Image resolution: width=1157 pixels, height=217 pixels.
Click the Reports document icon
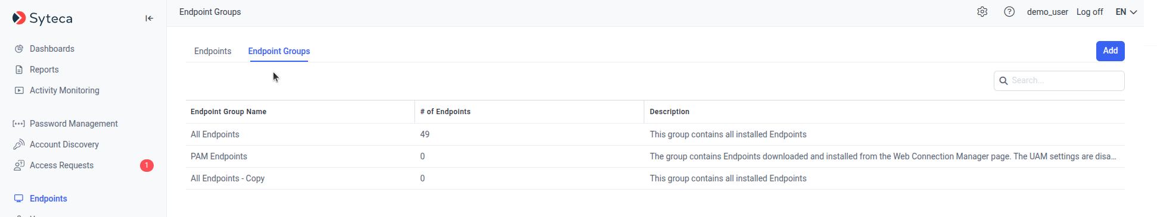19,70
